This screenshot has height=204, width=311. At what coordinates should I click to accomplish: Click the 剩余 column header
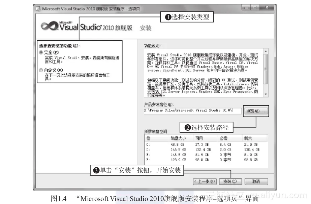[255, 138]
